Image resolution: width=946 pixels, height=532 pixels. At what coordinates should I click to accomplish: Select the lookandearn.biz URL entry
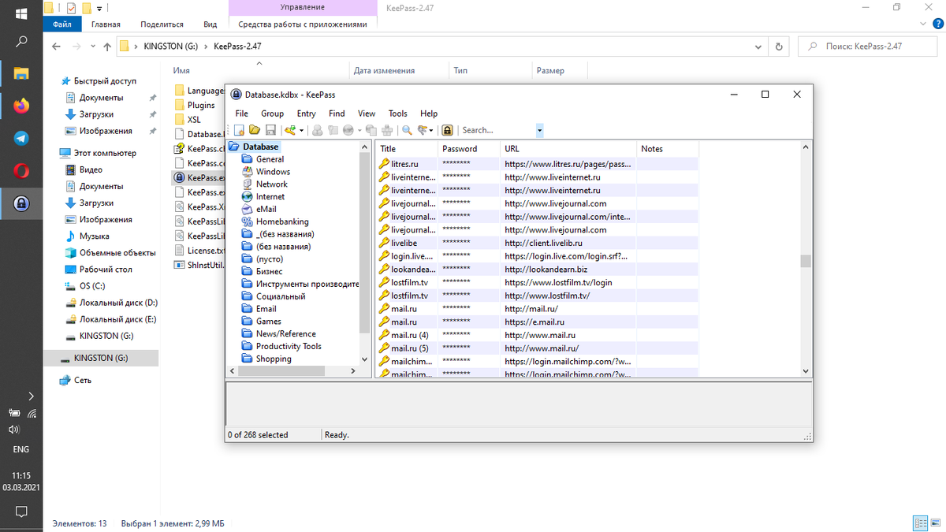(x=546, y=270)
